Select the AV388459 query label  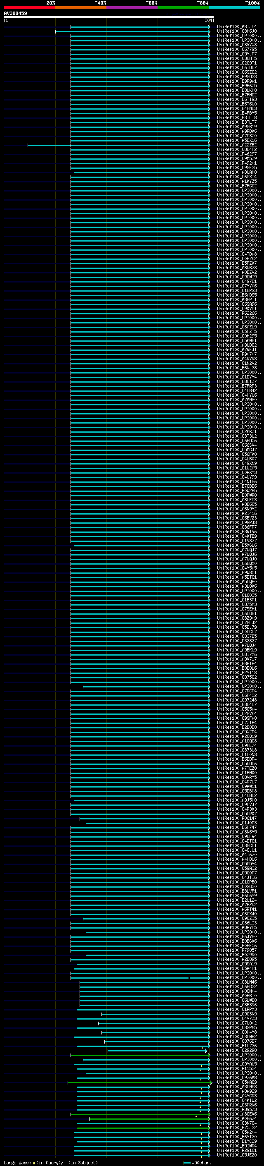(x=16, y=14)
